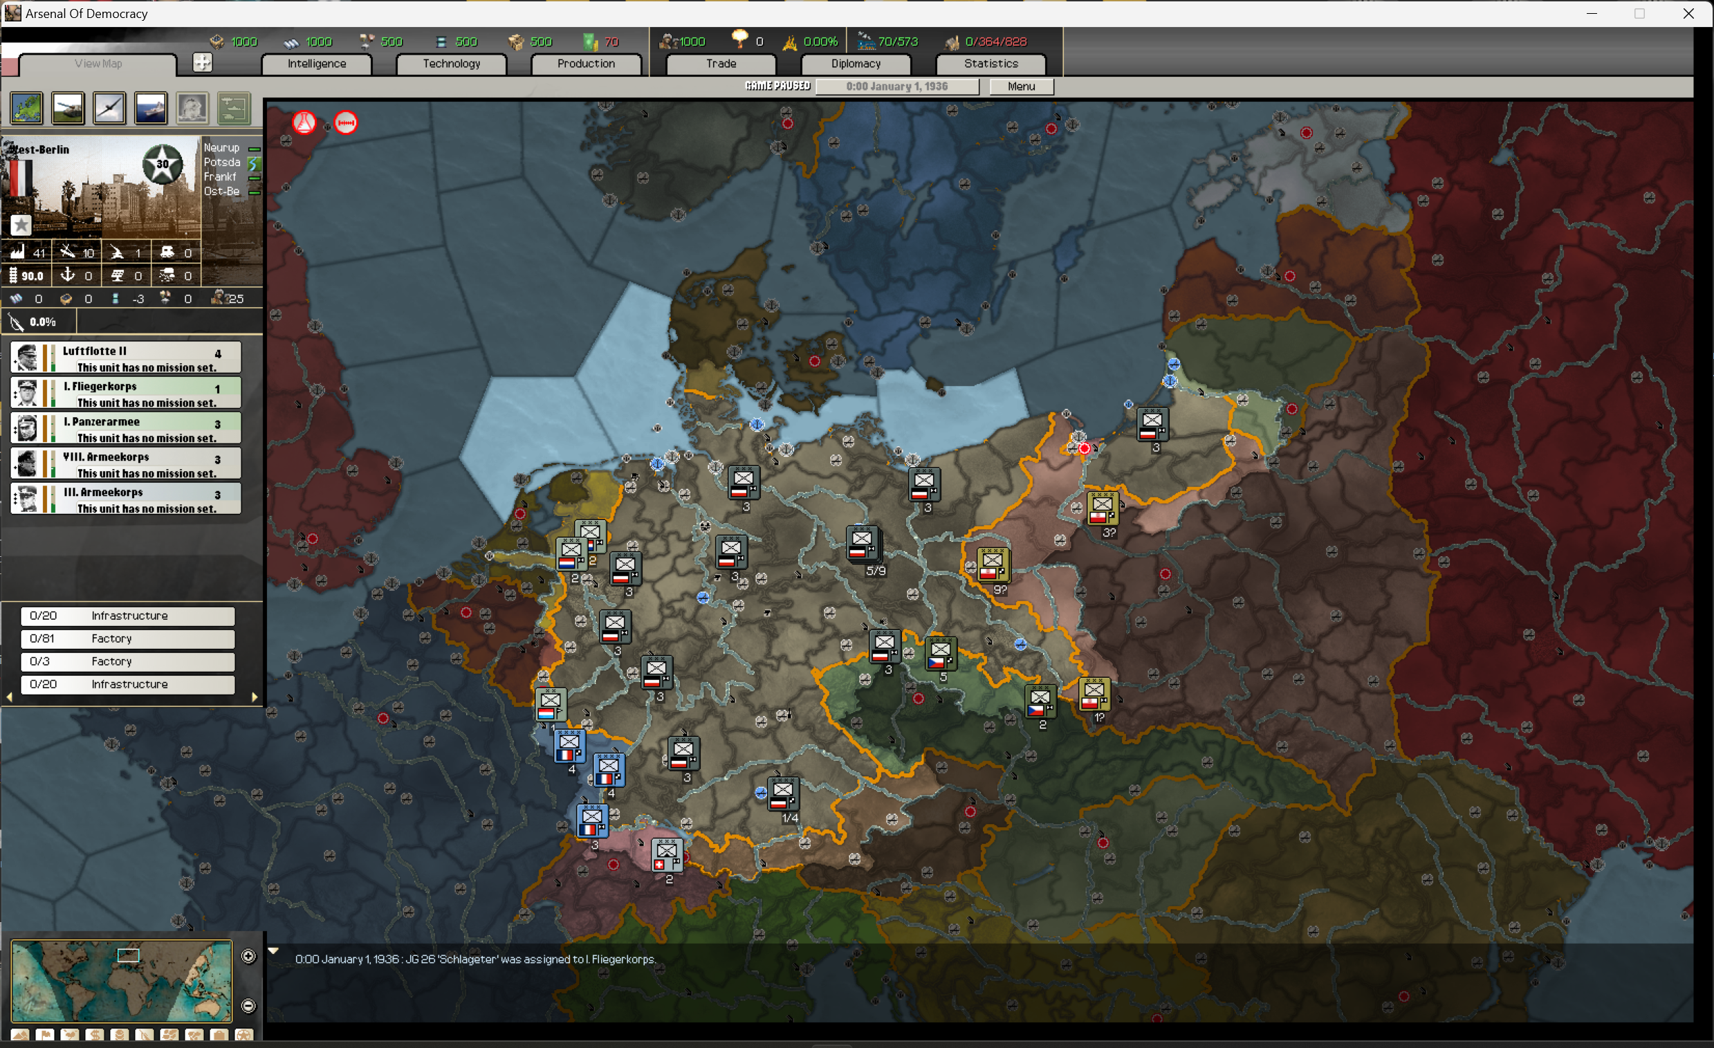1714x1048 pixels.
Task: Click the 0/81 Factory build entry
Action: point(128,638)
